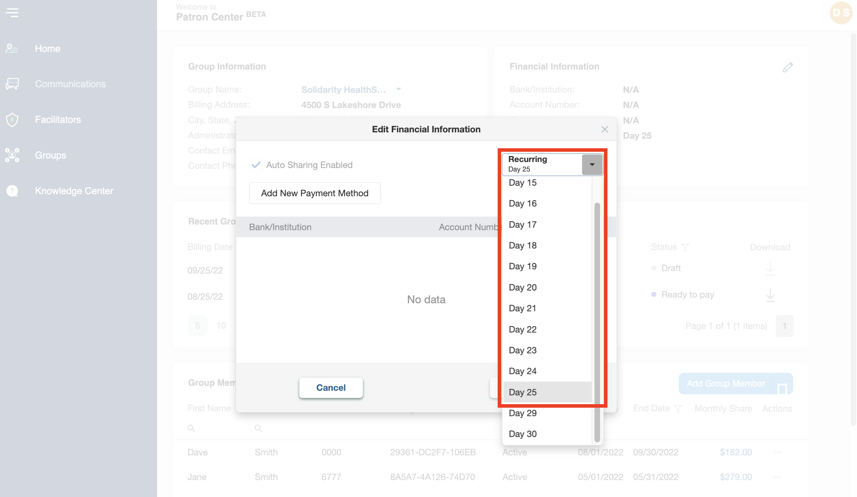This screenshot has height=497, width=857.
Task: Select Day 20 from list
Action: (522, 287)
